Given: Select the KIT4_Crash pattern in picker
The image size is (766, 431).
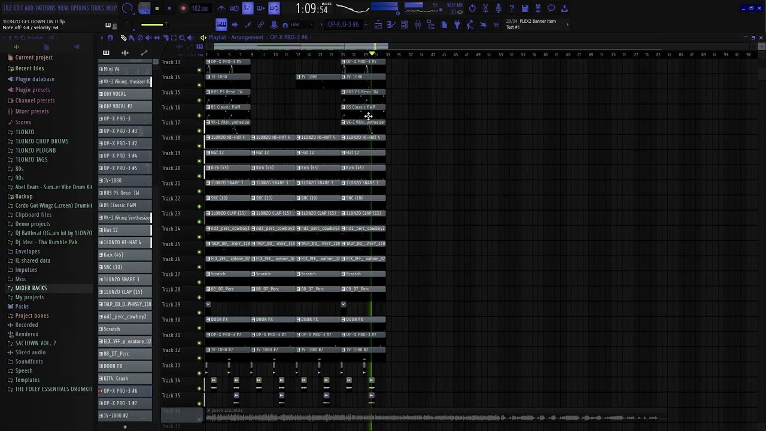Looking at the screenshot, I should (125, 378).
